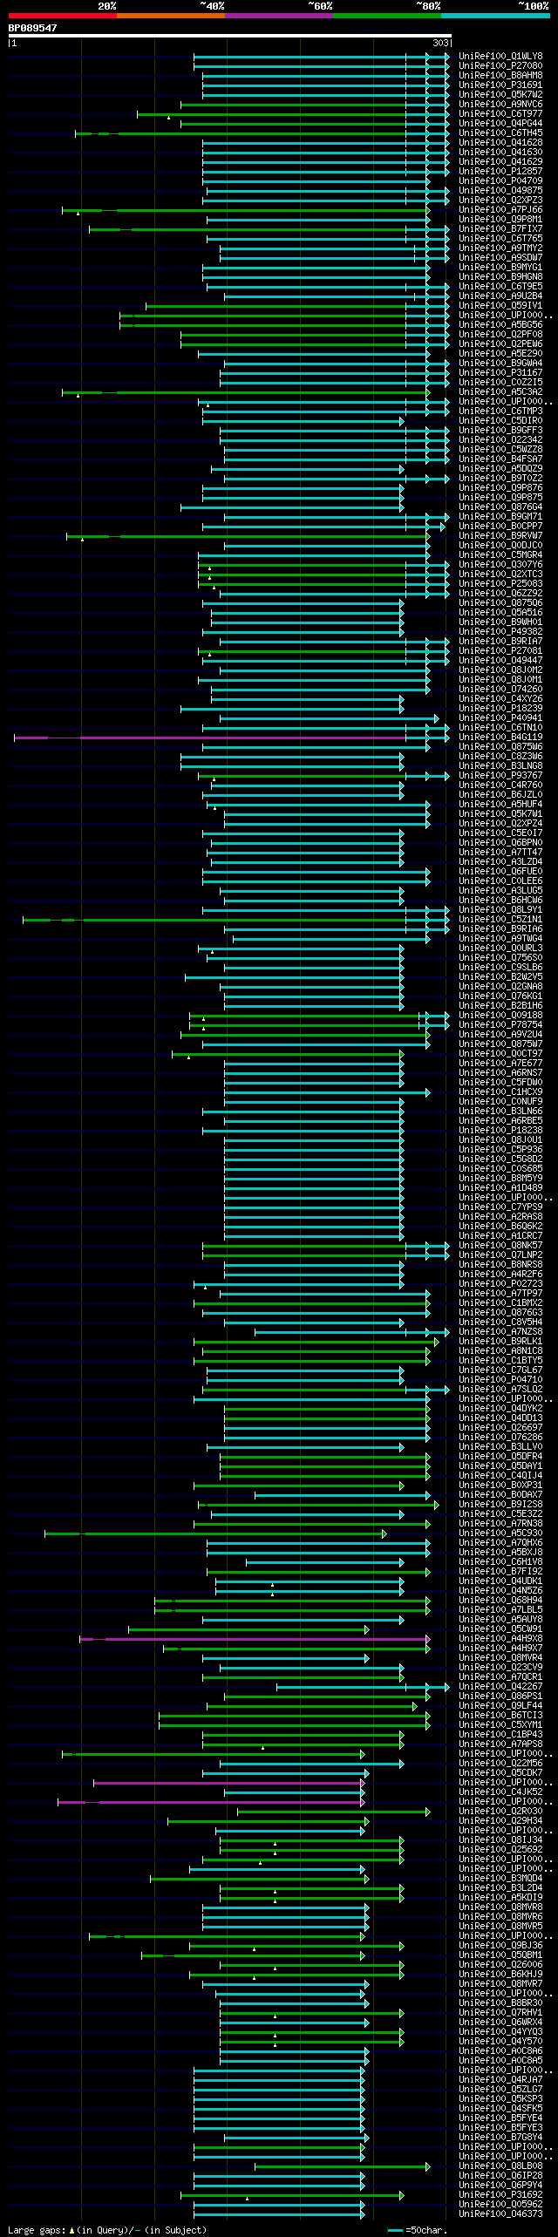Select the UniRef100_P18238 label
The image size is (558, 2237).
[500, 1130]
